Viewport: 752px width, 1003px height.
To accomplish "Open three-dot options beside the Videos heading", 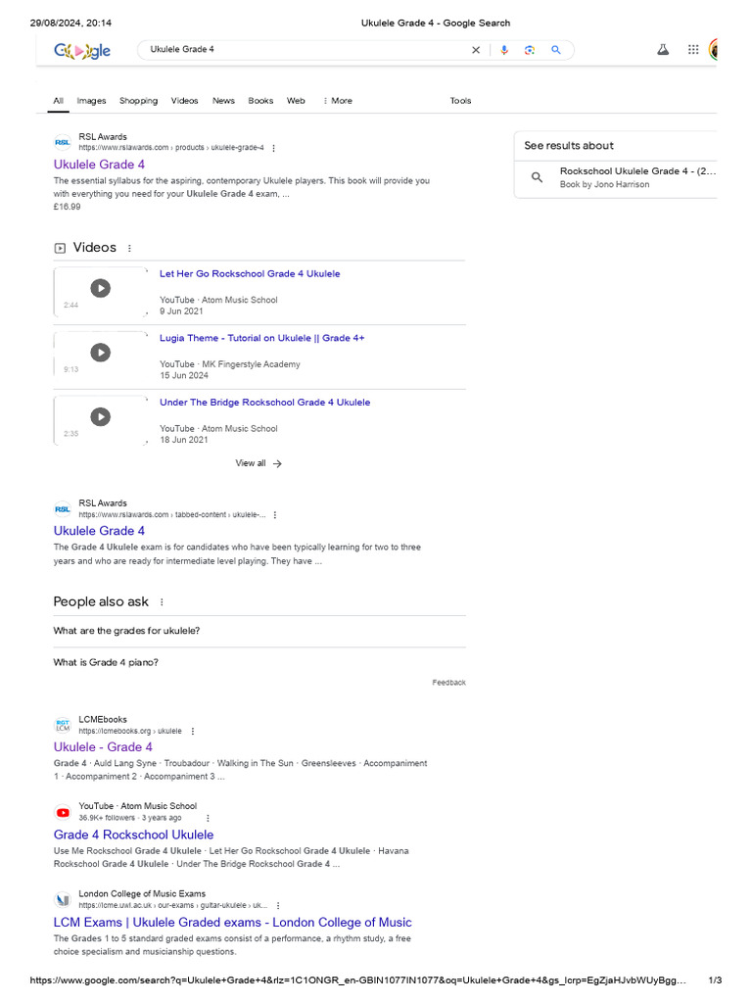I will tap(129, 249).
